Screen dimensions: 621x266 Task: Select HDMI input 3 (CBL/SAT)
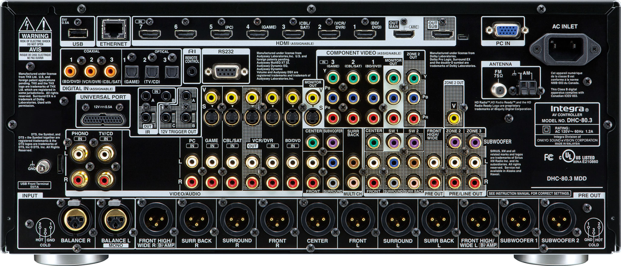click(x=294, y=34)
